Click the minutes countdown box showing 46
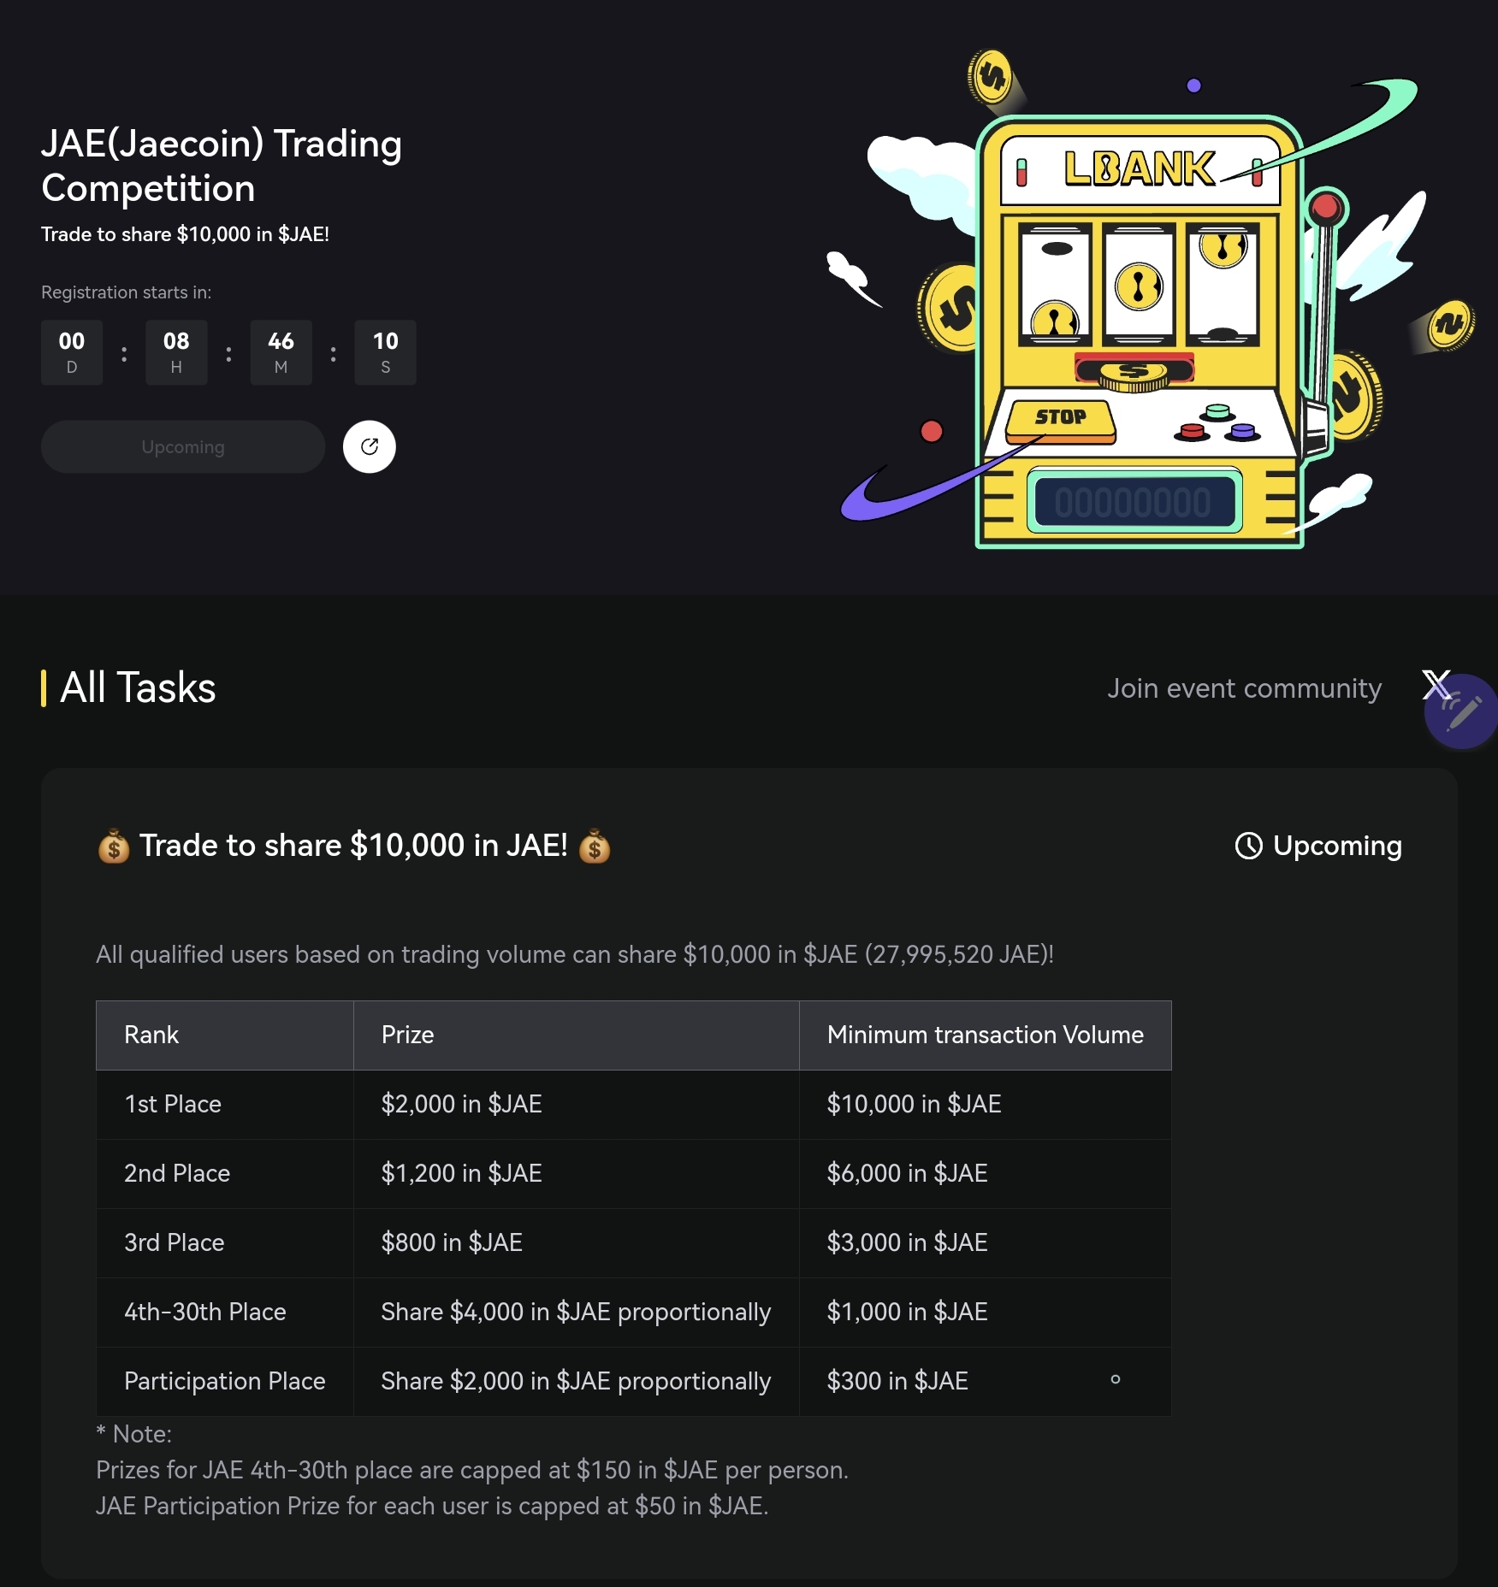The image size is (1498, 1587). (x=281, y=352)
